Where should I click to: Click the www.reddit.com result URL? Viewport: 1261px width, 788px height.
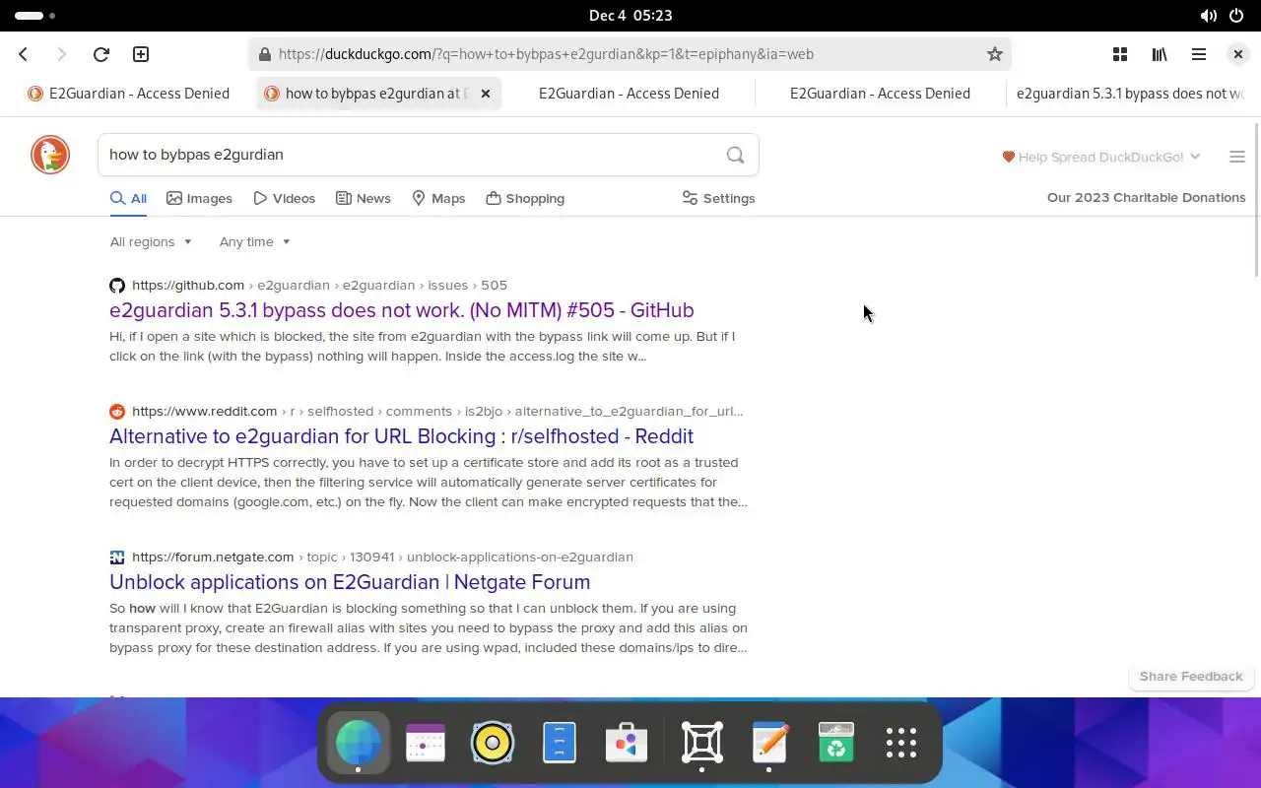point(204,412)
